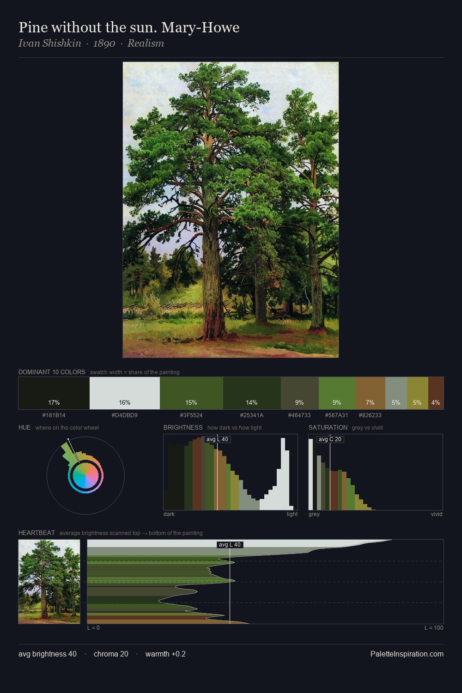462x693 pixels.
Task: Click the hex code label '#464733'
Action: (300, 415)
